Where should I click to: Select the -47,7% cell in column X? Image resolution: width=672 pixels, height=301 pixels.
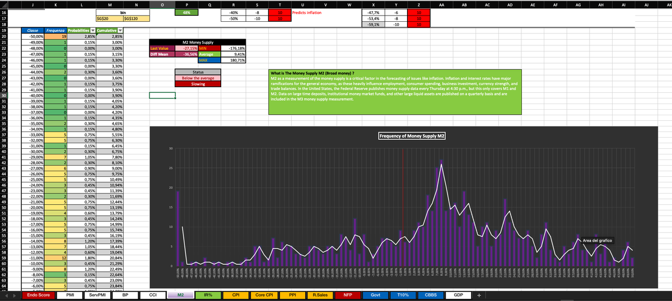[x=373, y=12]
